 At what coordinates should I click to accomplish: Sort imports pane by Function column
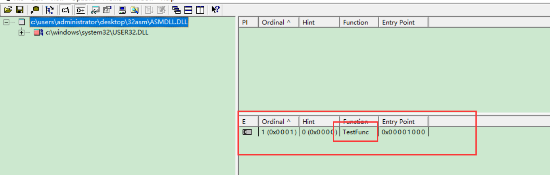pyautogui.click(x=359, y=22)
